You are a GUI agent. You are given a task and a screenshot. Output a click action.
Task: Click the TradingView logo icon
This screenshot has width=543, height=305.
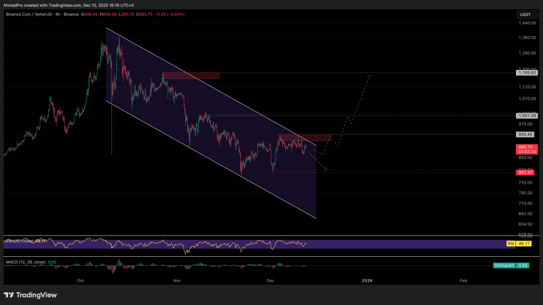click(x=10, y=295)
